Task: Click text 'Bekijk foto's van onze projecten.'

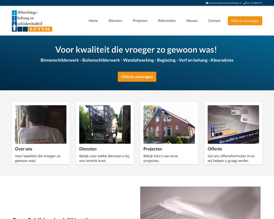Action: click(x=160, y=158)
